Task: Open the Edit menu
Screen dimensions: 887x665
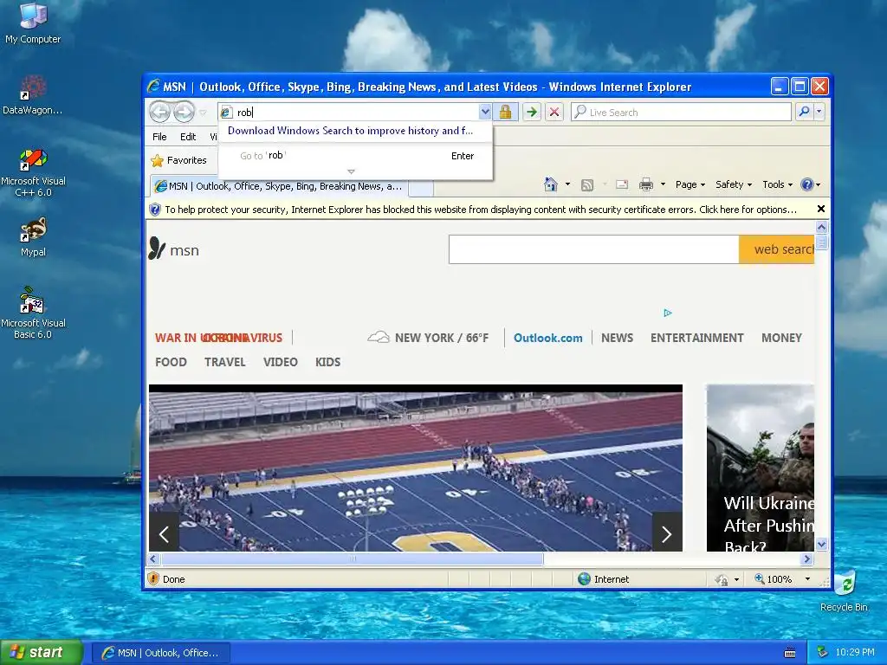Action: 188,137
